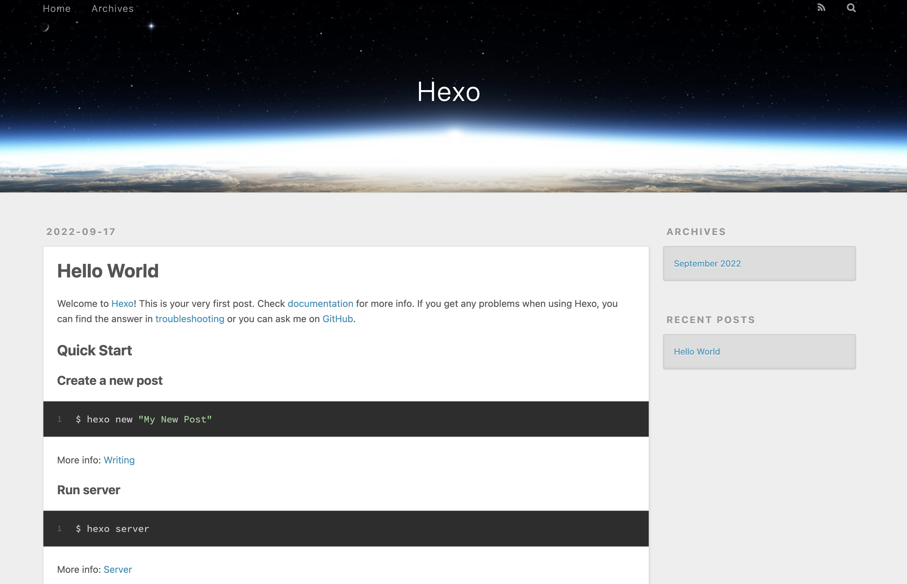Viewport: 907px width, 584px height.
Task: Click the hexo server code block
Action: [345, 529]
